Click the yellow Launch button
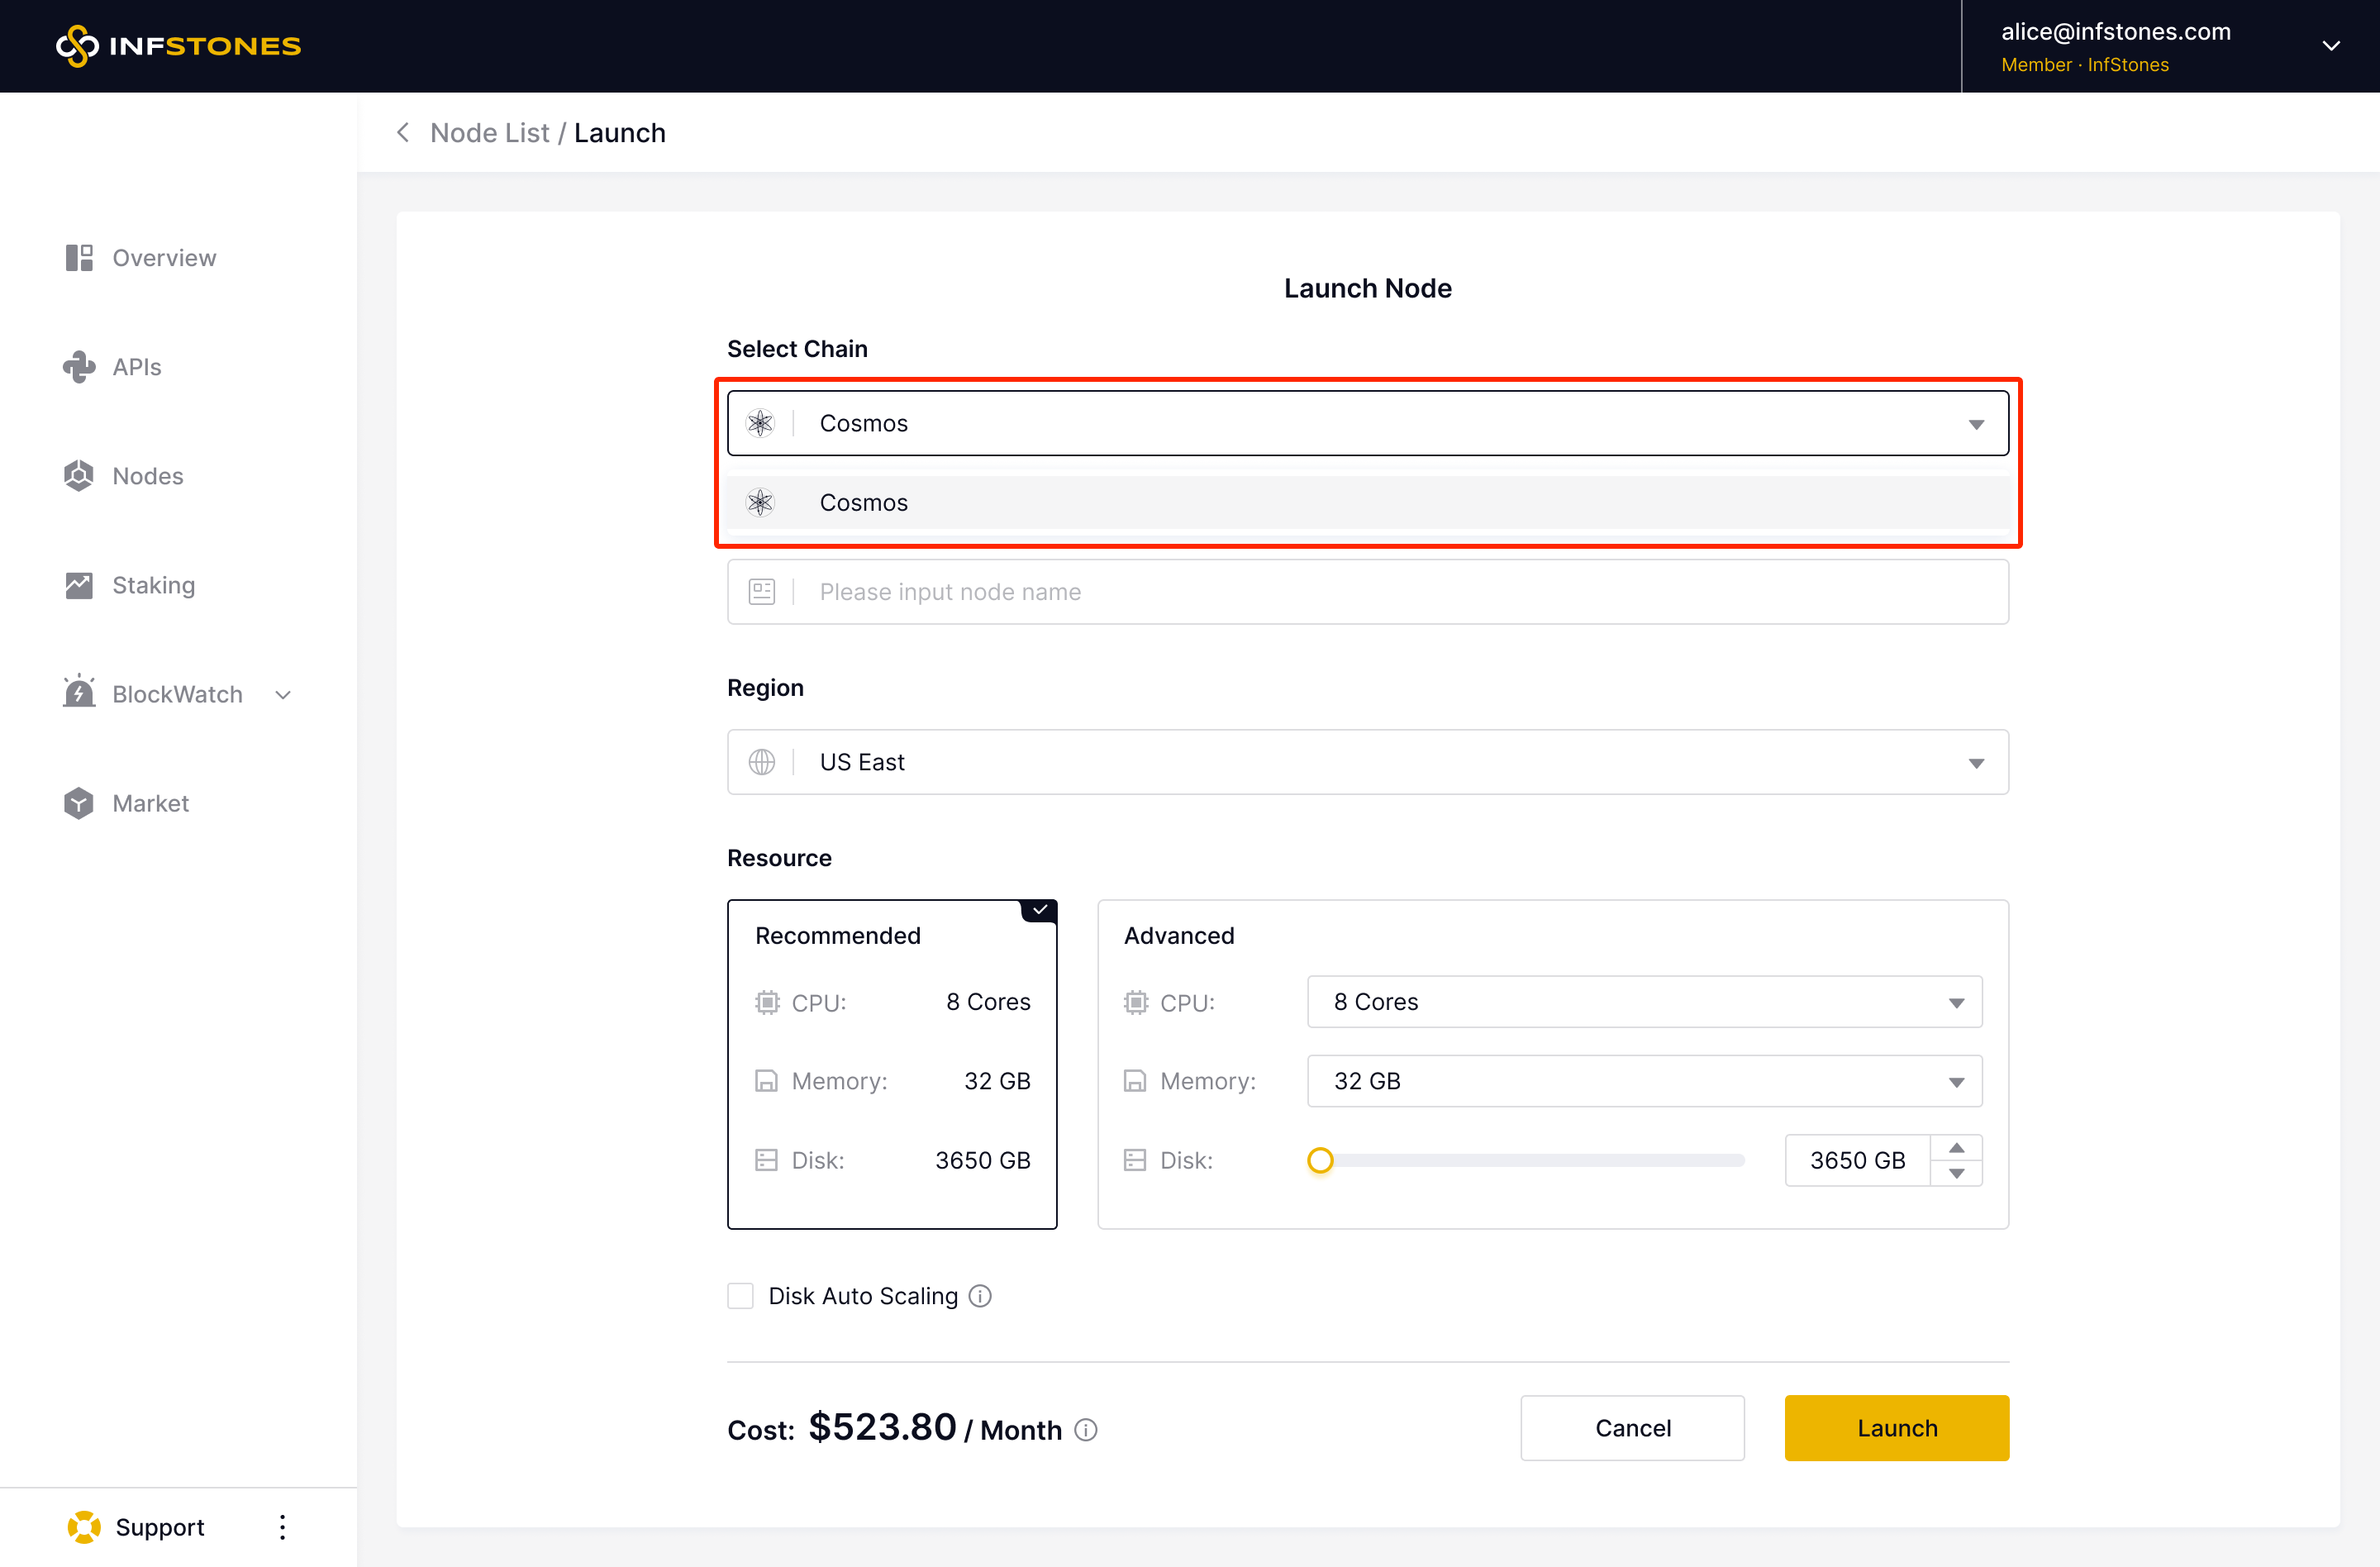The height and width of the screenshot is (1567, 2380). point(1896,1428)
